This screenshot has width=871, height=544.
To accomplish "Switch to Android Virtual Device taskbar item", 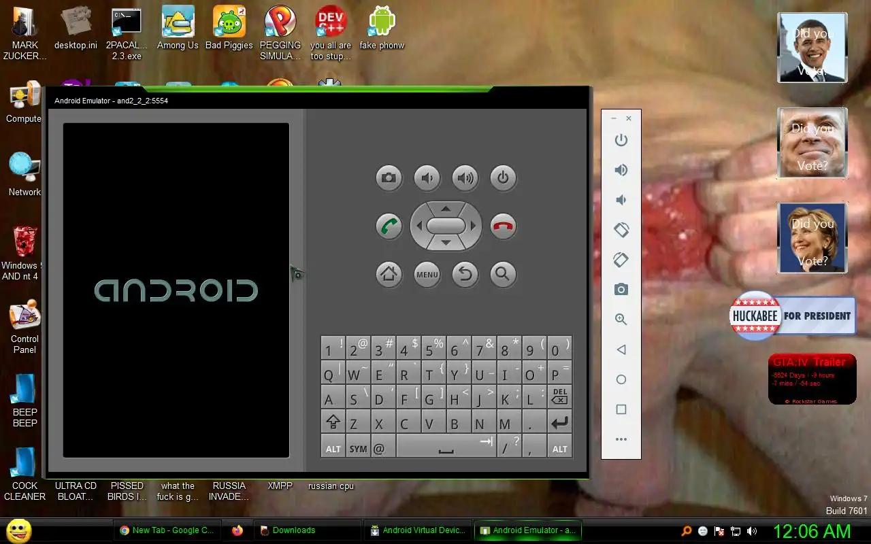I will 417,530.
